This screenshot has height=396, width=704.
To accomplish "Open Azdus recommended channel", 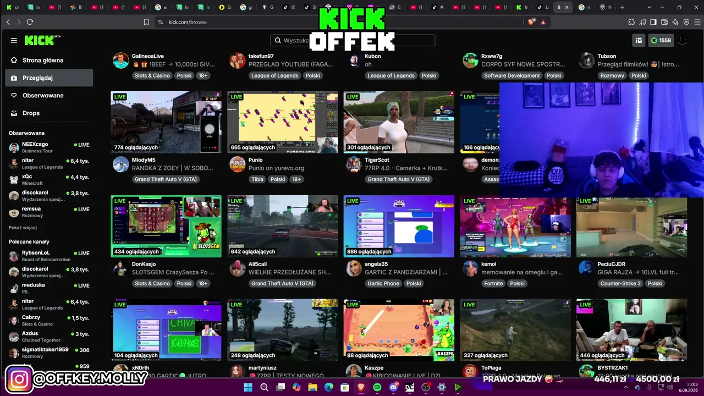I will click(49, 336).
